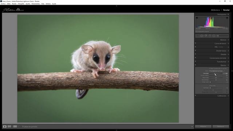The width and height of the screenshot is (233, 131).
Task: Select the Red Eye Correction tool
Action: click(x=206, y=36)
